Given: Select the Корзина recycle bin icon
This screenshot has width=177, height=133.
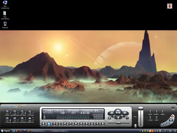Looking at the screenshot, I should [x=5, y=25].
